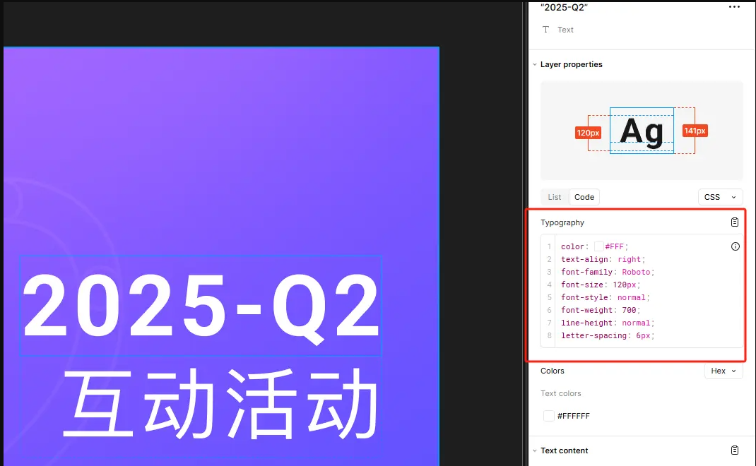Select the #FFFFFF text color swatch

click(549, 416)
